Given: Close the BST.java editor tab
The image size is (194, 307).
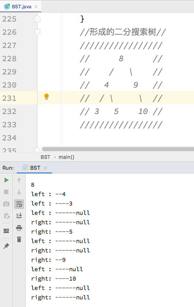Looking at the screenshot, I should pos(36,7).
